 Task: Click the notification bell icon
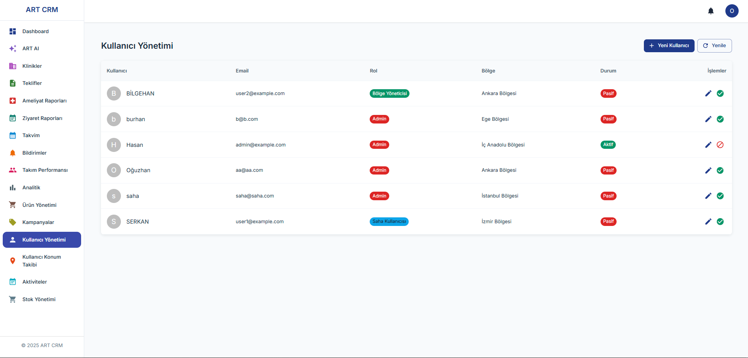coord(711,11)
